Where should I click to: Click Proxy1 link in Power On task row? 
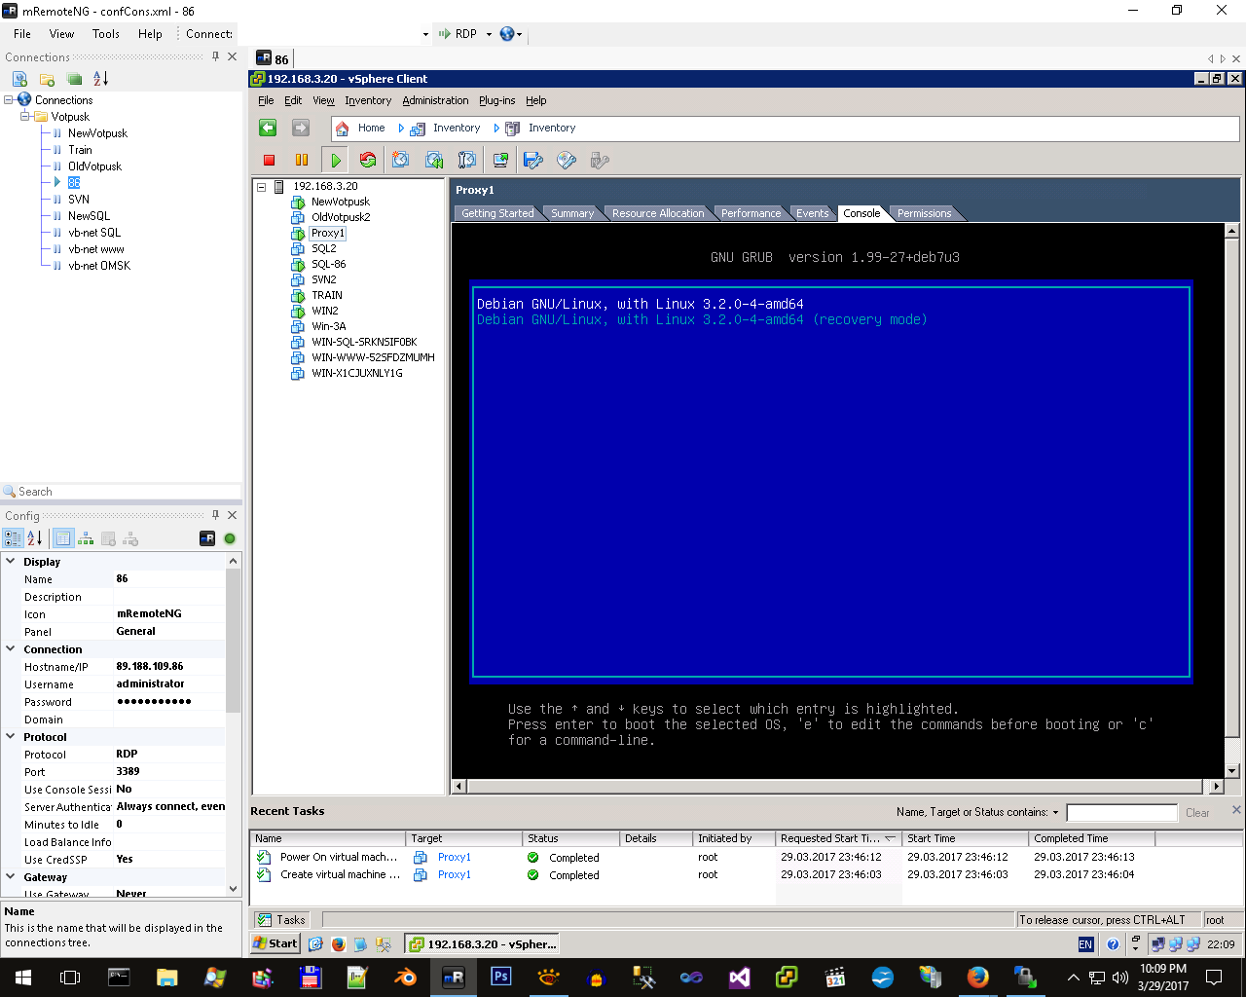pos(454,857)
